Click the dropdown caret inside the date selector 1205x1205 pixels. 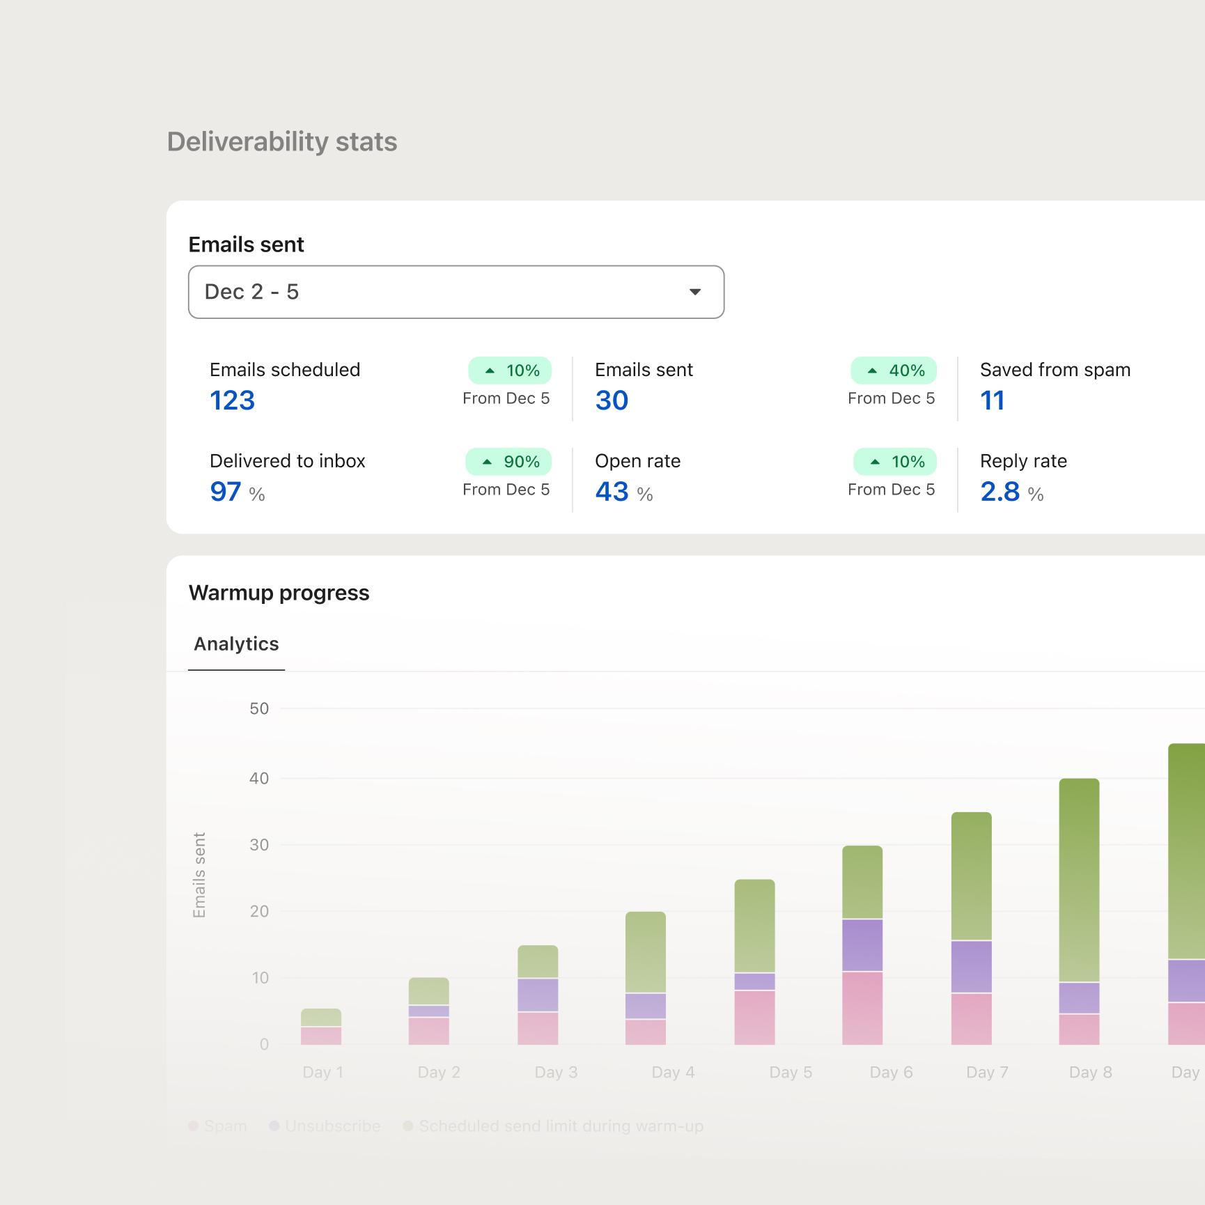tap(695, 292)
